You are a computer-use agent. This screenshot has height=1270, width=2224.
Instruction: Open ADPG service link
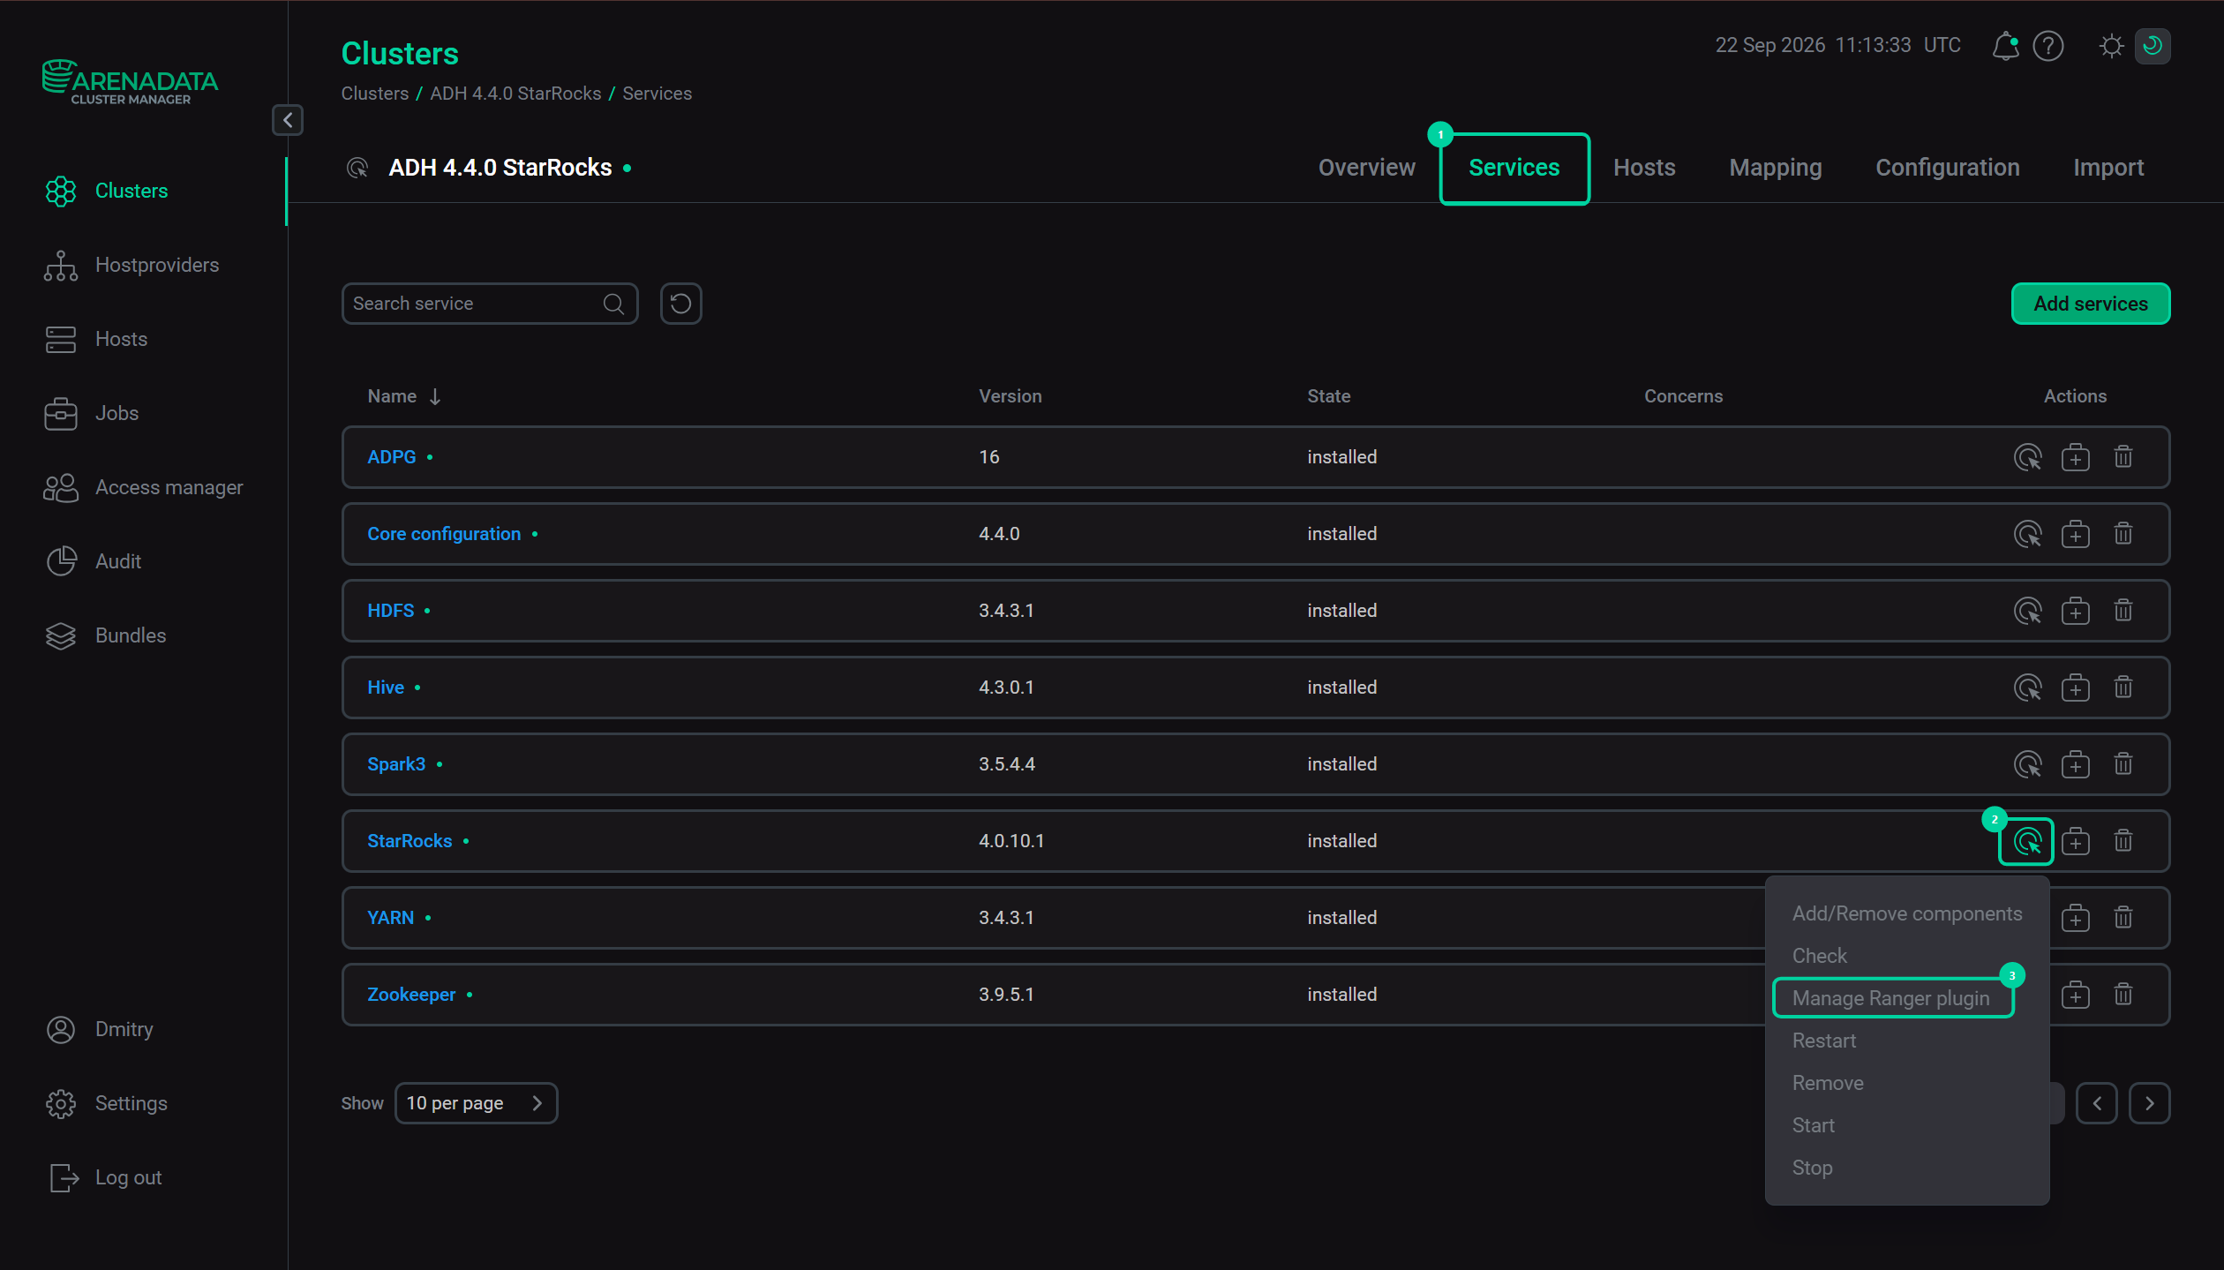tap(391, 457)
